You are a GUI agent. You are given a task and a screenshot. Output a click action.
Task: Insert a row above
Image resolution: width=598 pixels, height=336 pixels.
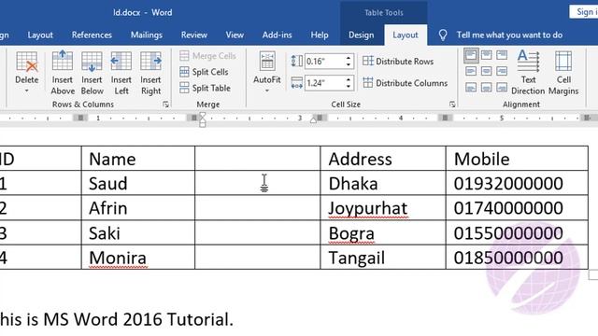(x=63, y=73)
